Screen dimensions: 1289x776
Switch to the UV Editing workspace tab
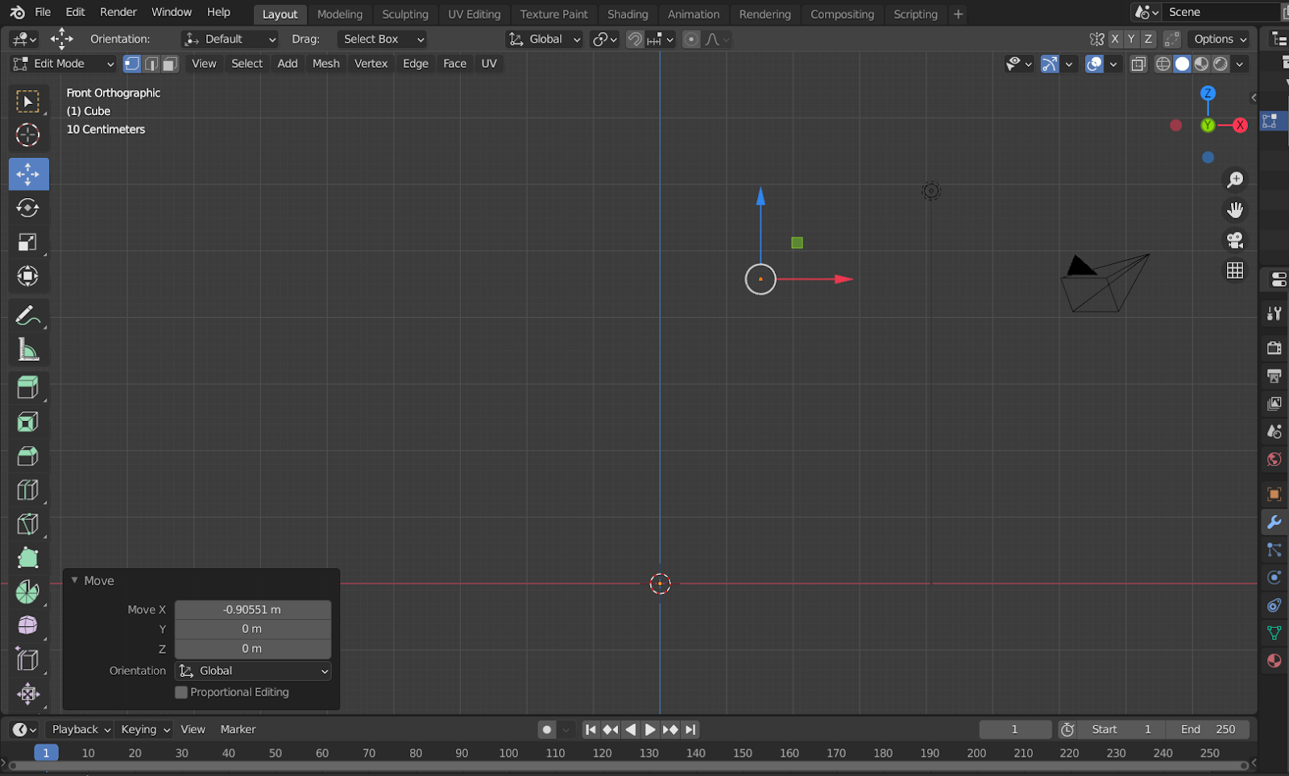click(475, 14)
